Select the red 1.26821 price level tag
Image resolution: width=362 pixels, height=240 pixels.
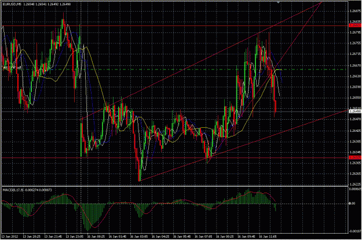355,25
